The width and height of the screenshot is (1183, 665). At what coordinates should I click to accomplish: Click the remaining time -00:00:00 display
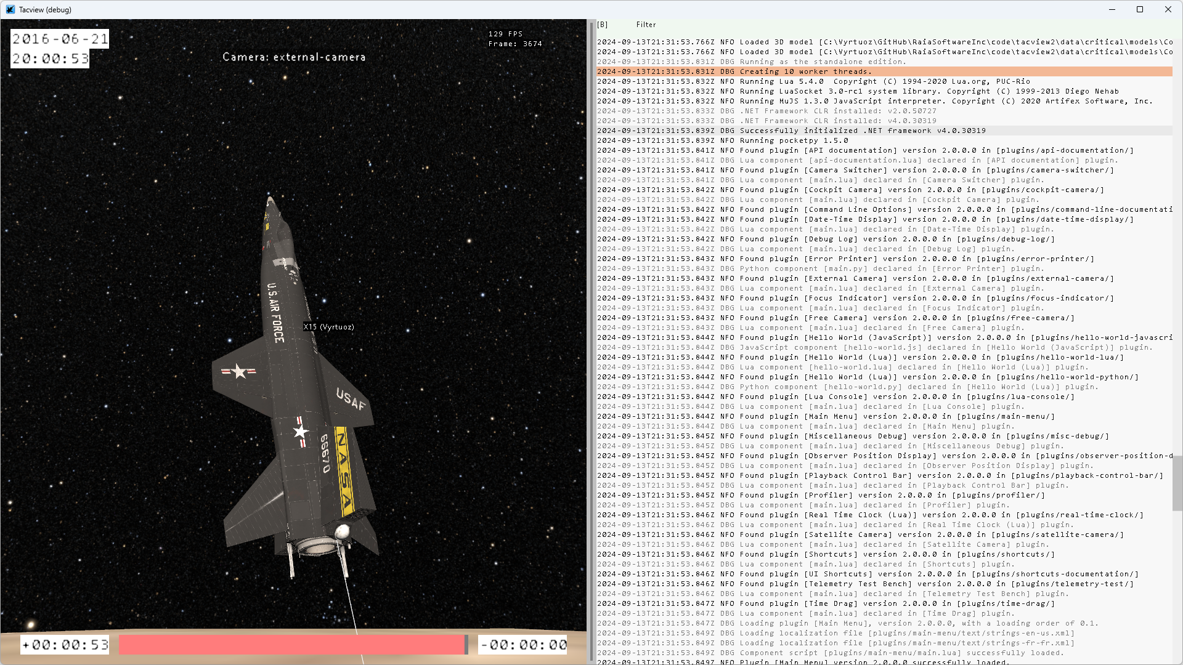coord(523,645)
